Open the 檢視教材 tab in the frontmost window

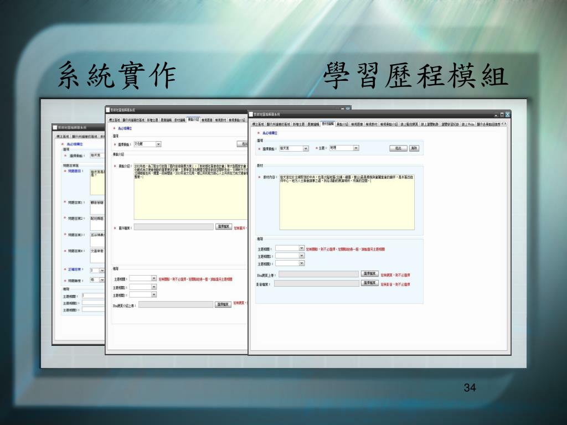(x=371, y=125)
